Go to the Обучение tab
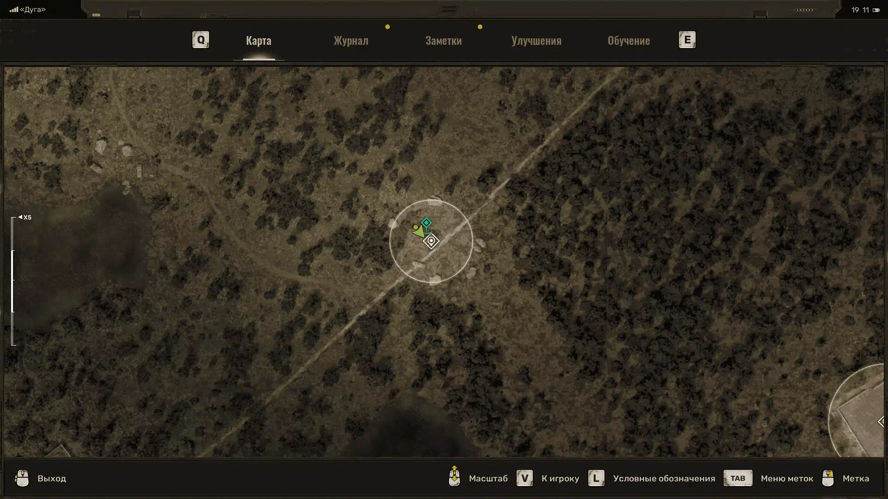 coord(629,41)
